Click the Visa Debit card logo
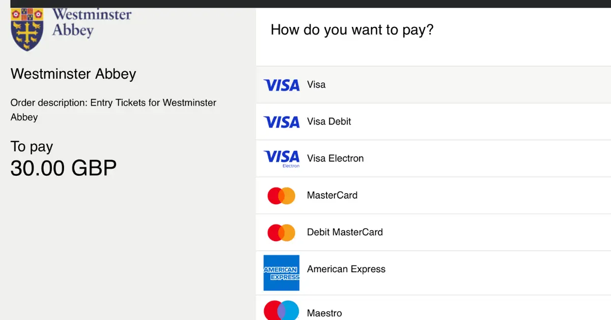The height and width of the screenshot is (320, 611). [282, 122]
